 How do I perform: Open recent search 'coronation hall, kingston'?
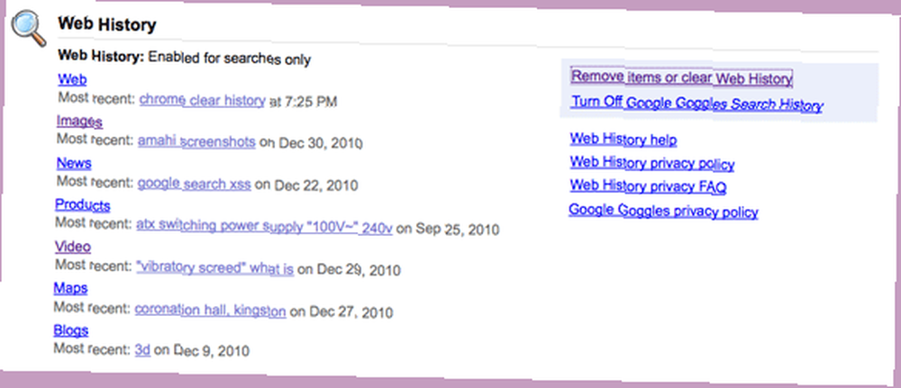coord(210,311)
